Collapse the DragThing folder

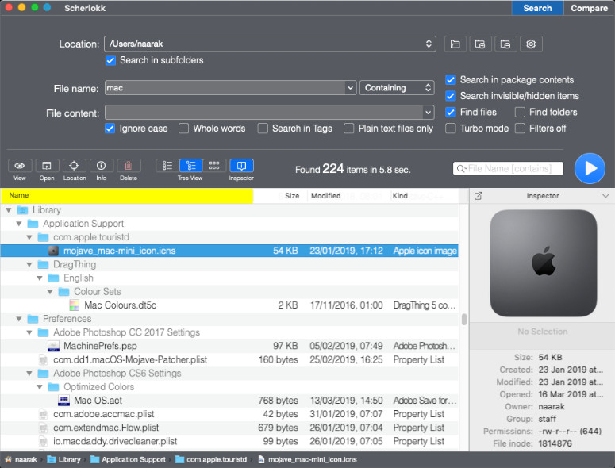click(x=29, y=265)
